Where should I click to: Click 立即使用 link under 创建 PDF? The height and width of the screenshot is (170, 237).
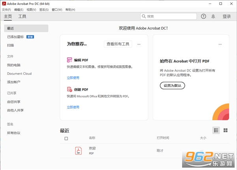pyautogui.click(x=73, y=107)
